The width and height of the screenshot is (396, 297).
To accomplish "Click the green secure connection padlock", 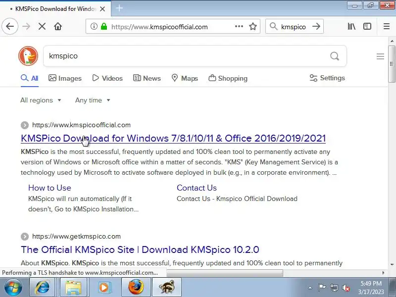I will pyautogui.click(x=104, y=26).
